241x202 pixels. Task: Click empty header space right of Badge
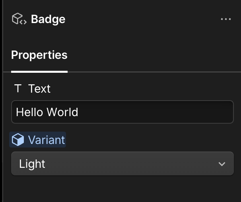click(139, 19)
